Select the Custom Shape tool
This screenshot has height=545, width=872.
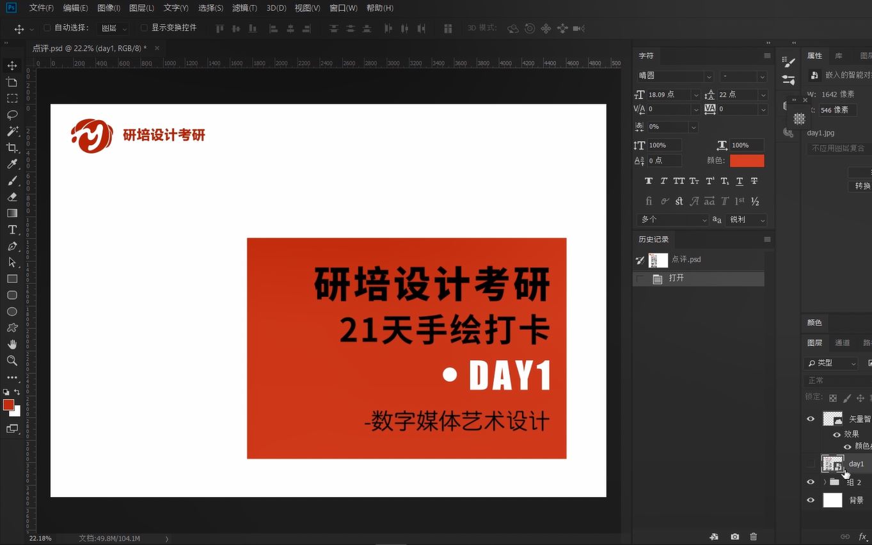12,328
